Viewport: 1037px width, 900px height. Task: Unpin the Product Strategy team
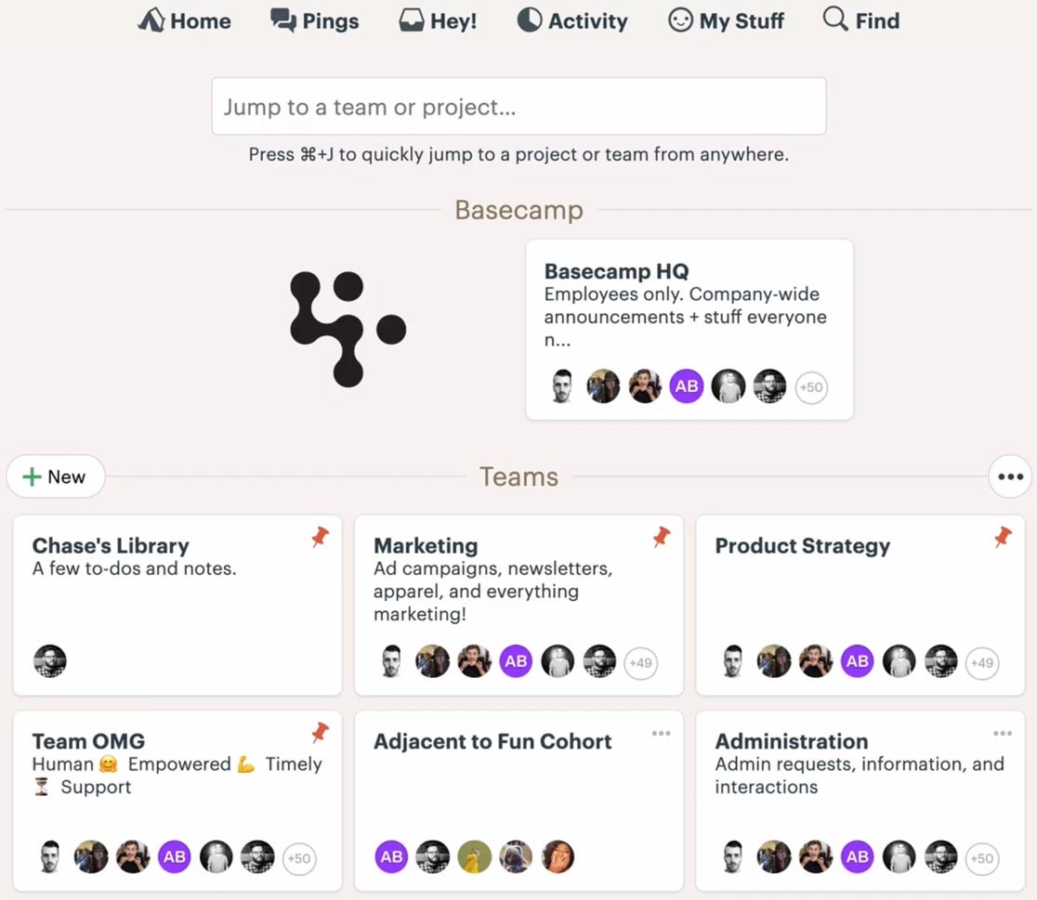pos(1003,537)
